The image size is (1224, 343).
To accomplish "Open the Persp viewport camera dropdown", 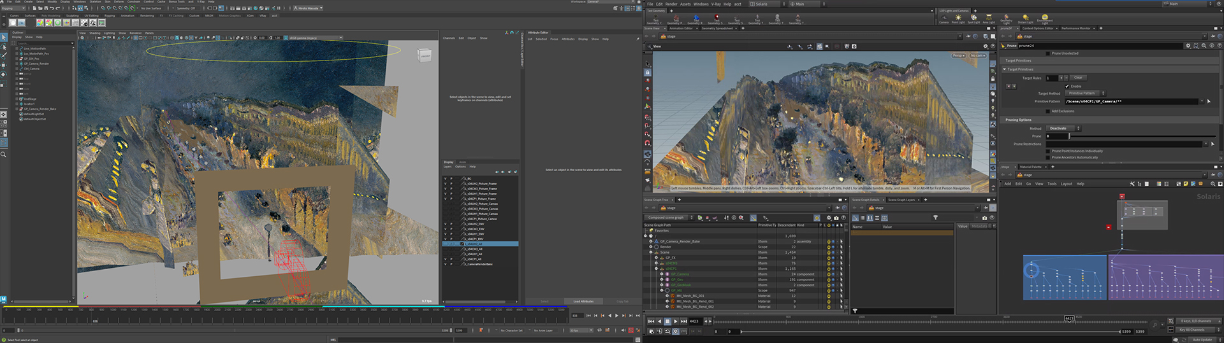I will coord(958,55).
